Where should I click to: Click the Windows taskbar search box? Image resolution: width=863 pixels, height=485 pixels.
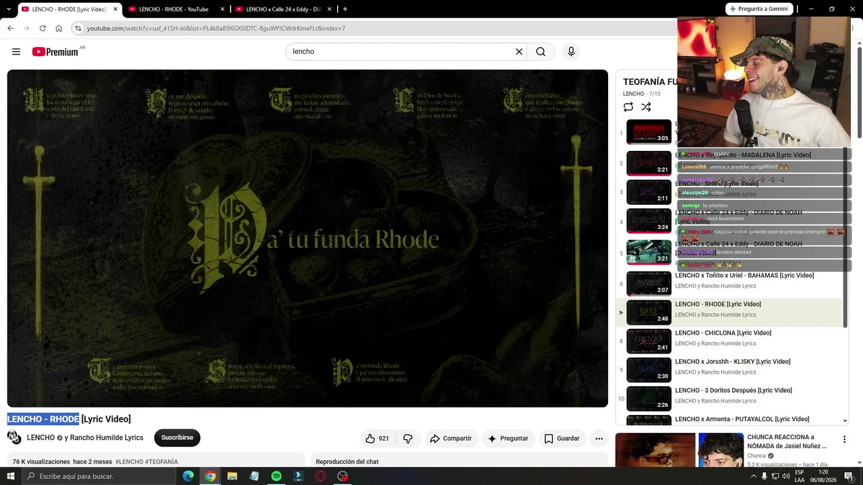point(98,476)
